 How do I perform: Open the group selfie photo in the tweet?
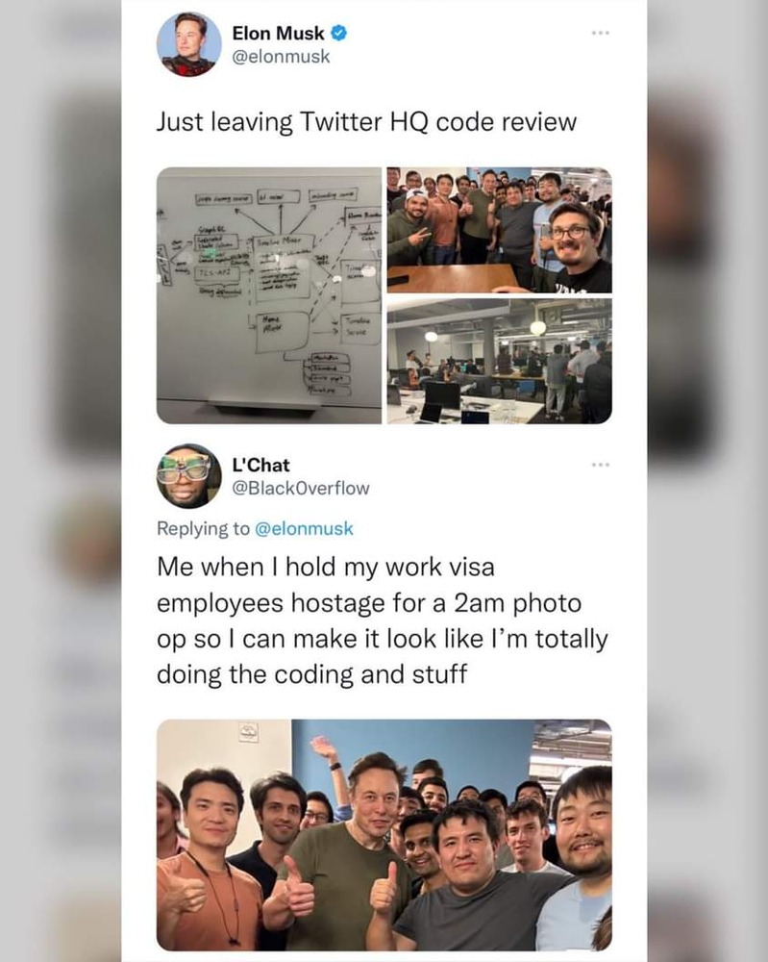pos(500,230)
